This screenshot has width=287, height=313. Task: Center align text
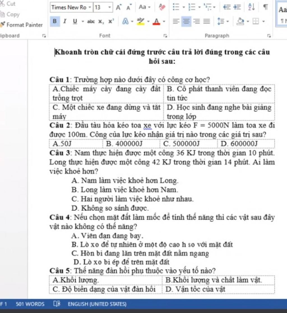[186, 21]
